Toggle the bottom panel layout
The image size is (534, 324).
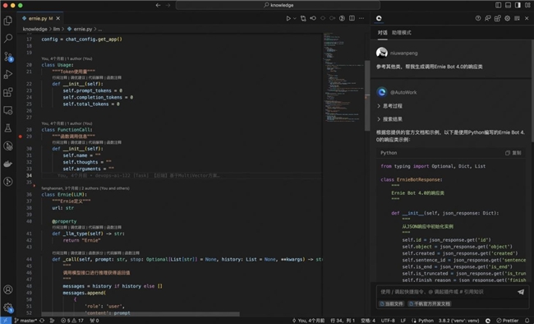[508, 5]
